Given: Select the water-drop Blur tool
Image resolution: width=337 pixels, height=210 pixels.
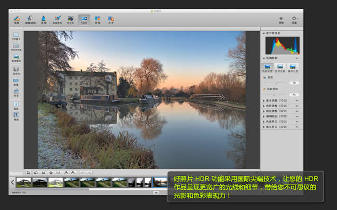Looking at the screenshot, I should (44, 20).
